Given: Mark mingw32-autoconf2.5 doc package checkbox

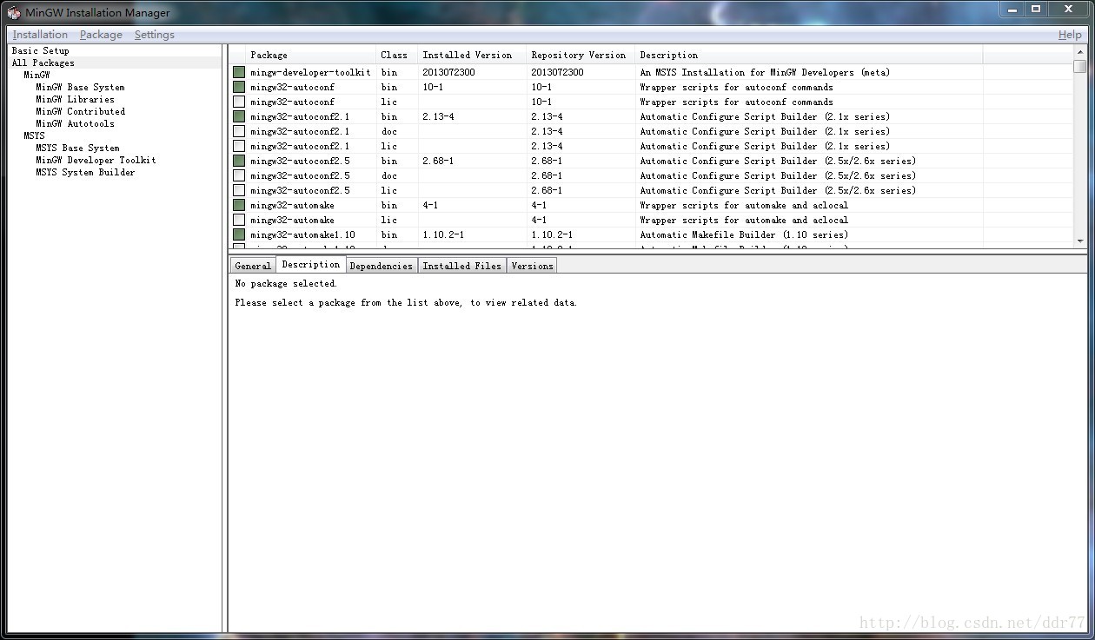Looking at the screenshot, I should click(x=239, y=175).
